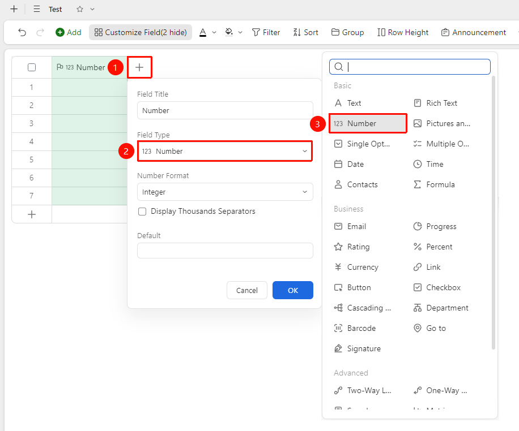This screenshot has height=431, width=519.
Task: Open the Row Height options
Action: pyautogui.click(x=403, y=32)
